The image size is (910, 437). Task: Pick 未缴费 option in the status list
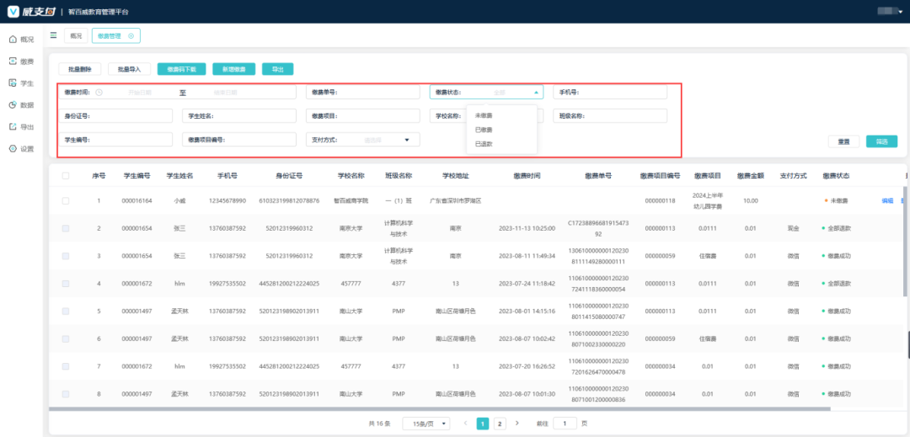484,115
